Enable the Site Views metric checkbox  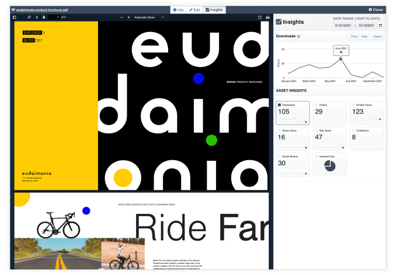pyautogui.click(x=316, y=131)
